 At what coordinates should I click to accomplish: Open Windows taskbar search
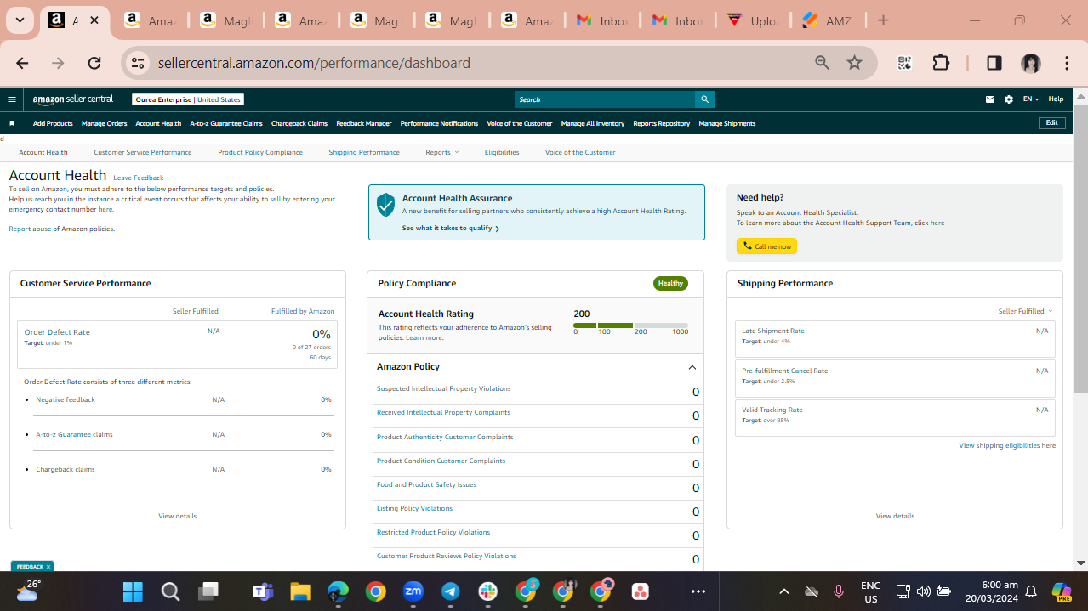(x=170, y=591)
